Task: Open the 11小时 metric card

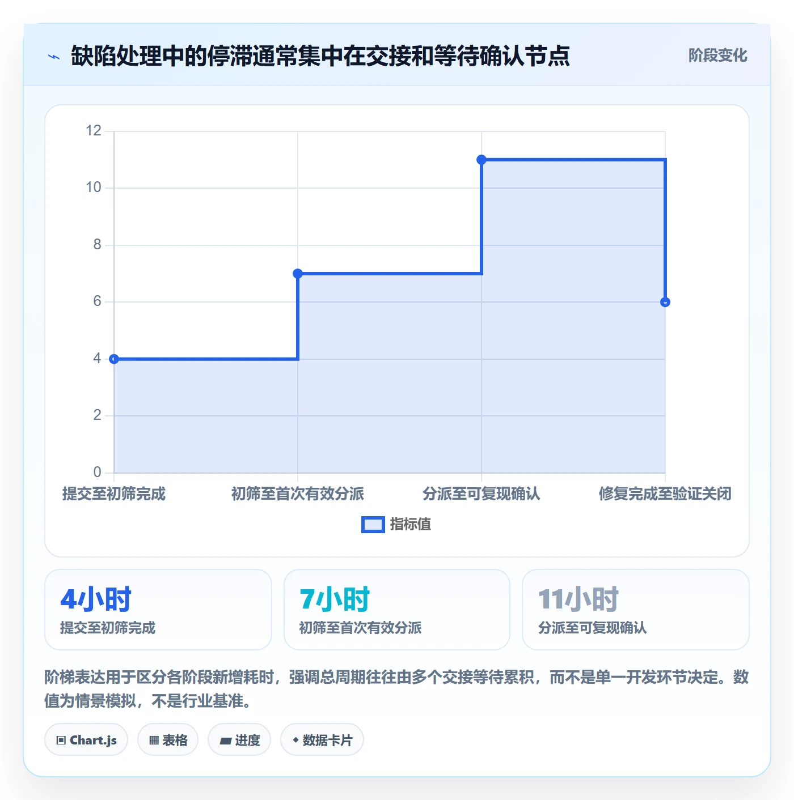Action: click(636, 610)
